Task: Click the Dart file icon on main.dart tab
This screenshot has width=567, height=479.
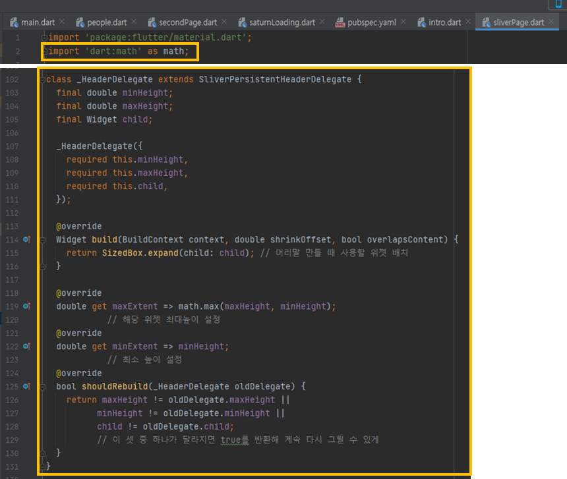Action: click(x=14, y=22)
